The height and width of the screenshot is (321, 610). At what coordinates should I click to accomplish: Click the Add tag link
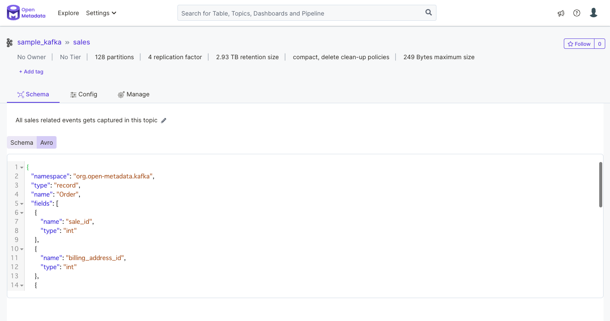pyautogui.click(x=31, y=72)
